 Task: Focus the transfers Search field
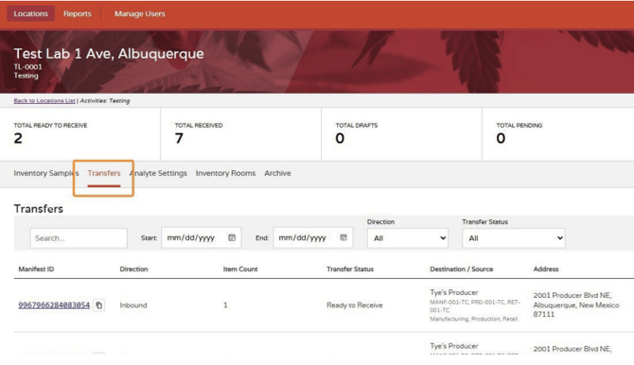tap(79, 238)
